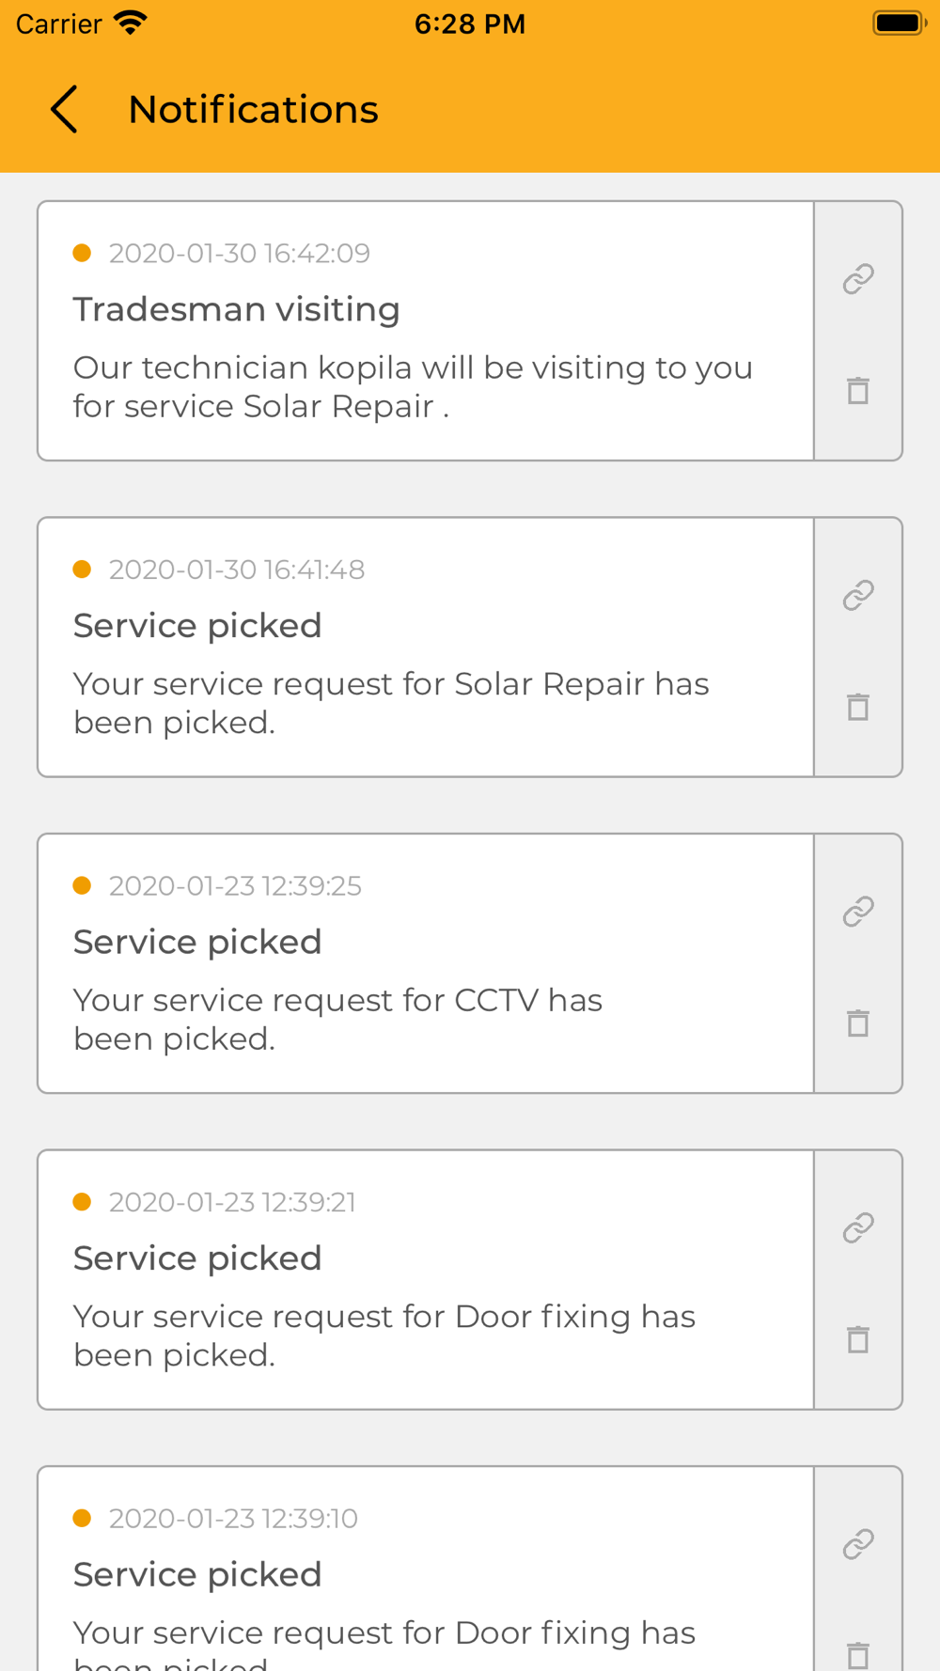Image resolution: width=940 pixels, height=1671 pixels.
Task: Open link for 12:39:10 Door fixing notification
Action: (x=858, y=1544)
